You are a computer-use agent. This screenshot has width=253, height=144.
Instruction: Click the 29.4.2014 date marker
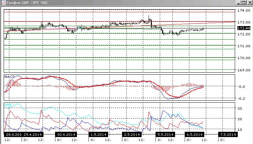[32, 134]
